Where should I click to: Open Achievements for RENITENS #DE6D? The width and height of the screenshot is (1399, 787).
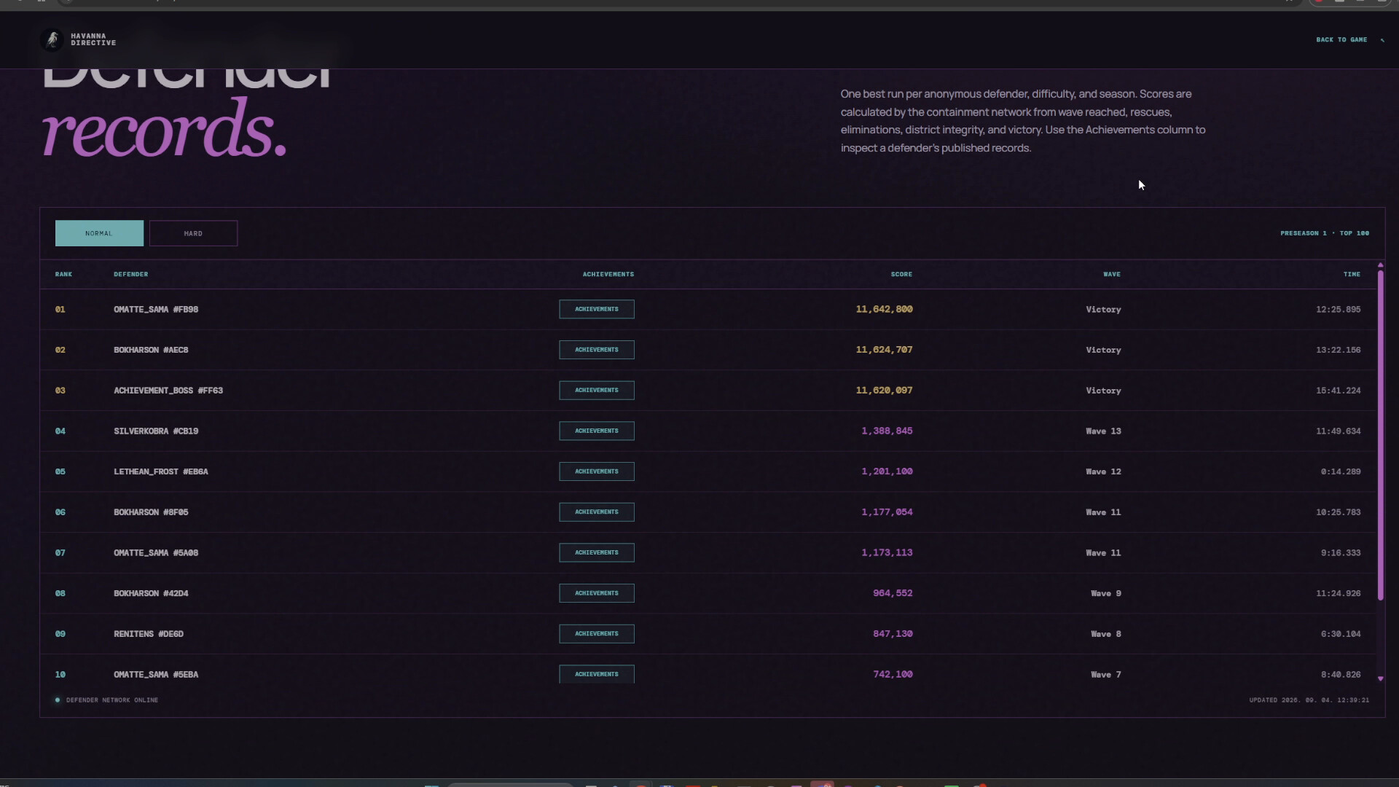(597, 633)
